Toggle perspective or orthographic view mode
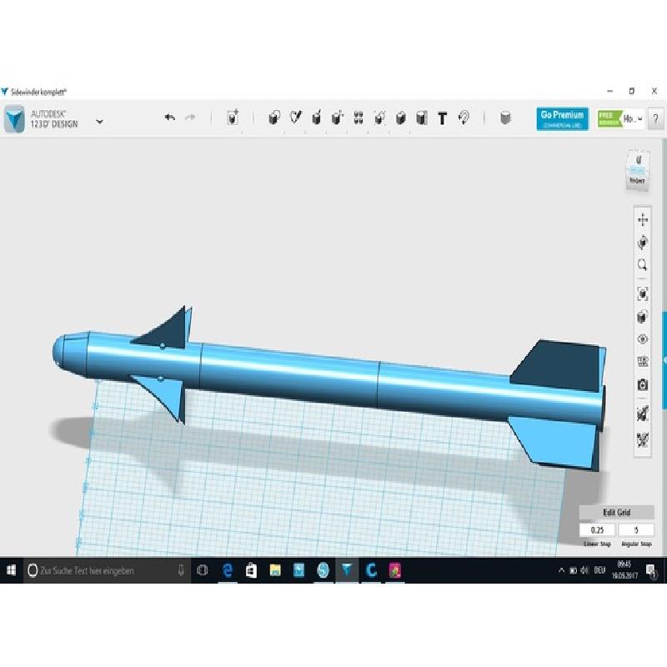The image size is (667, 667). (x=643, y=317)
